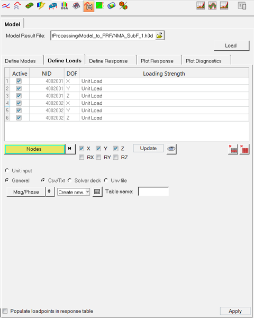Enable the RX degree of freedom checkbox
Screen dimensions: 254x319
[x=81, y=157]
